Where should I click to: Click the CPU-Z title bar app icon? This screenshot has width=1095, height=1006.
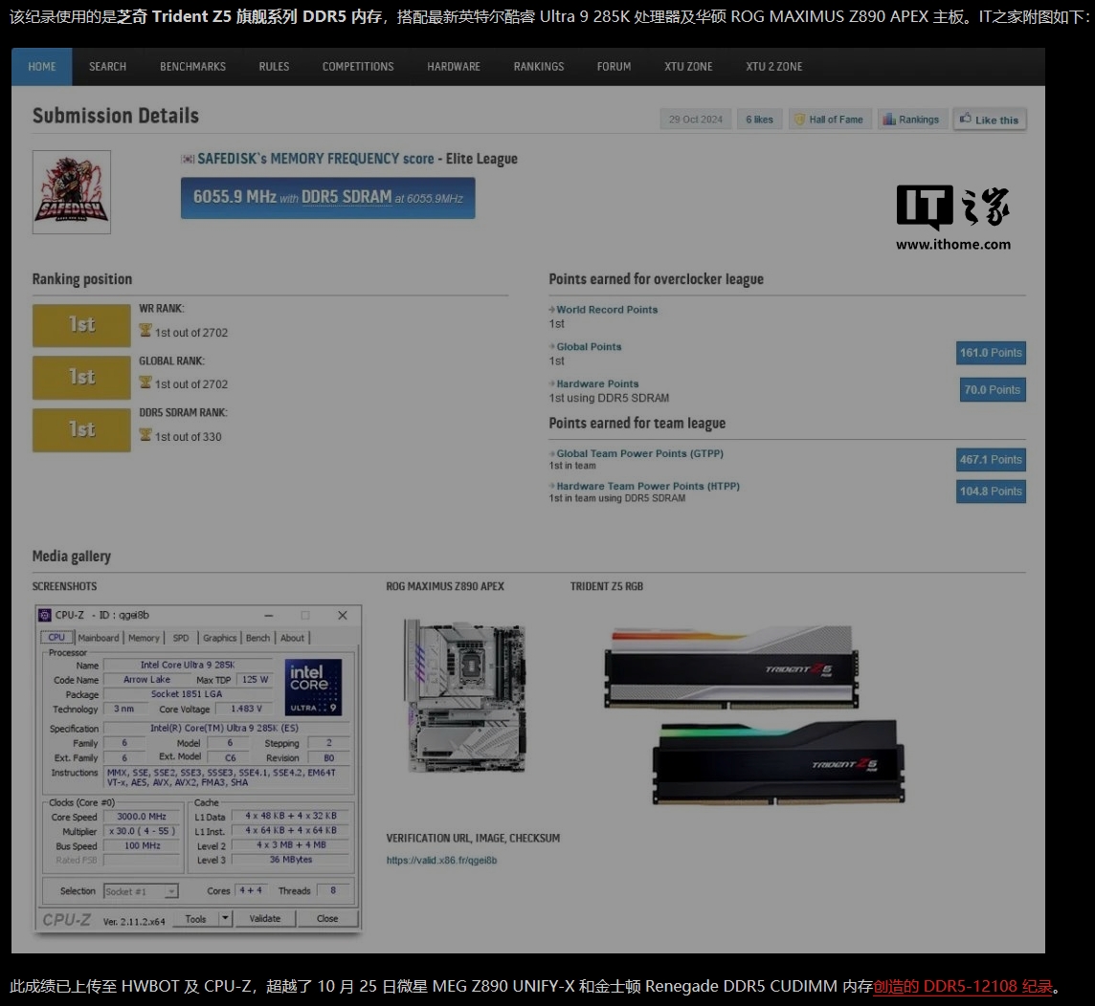pyautogui.click(x=45, y=615)
